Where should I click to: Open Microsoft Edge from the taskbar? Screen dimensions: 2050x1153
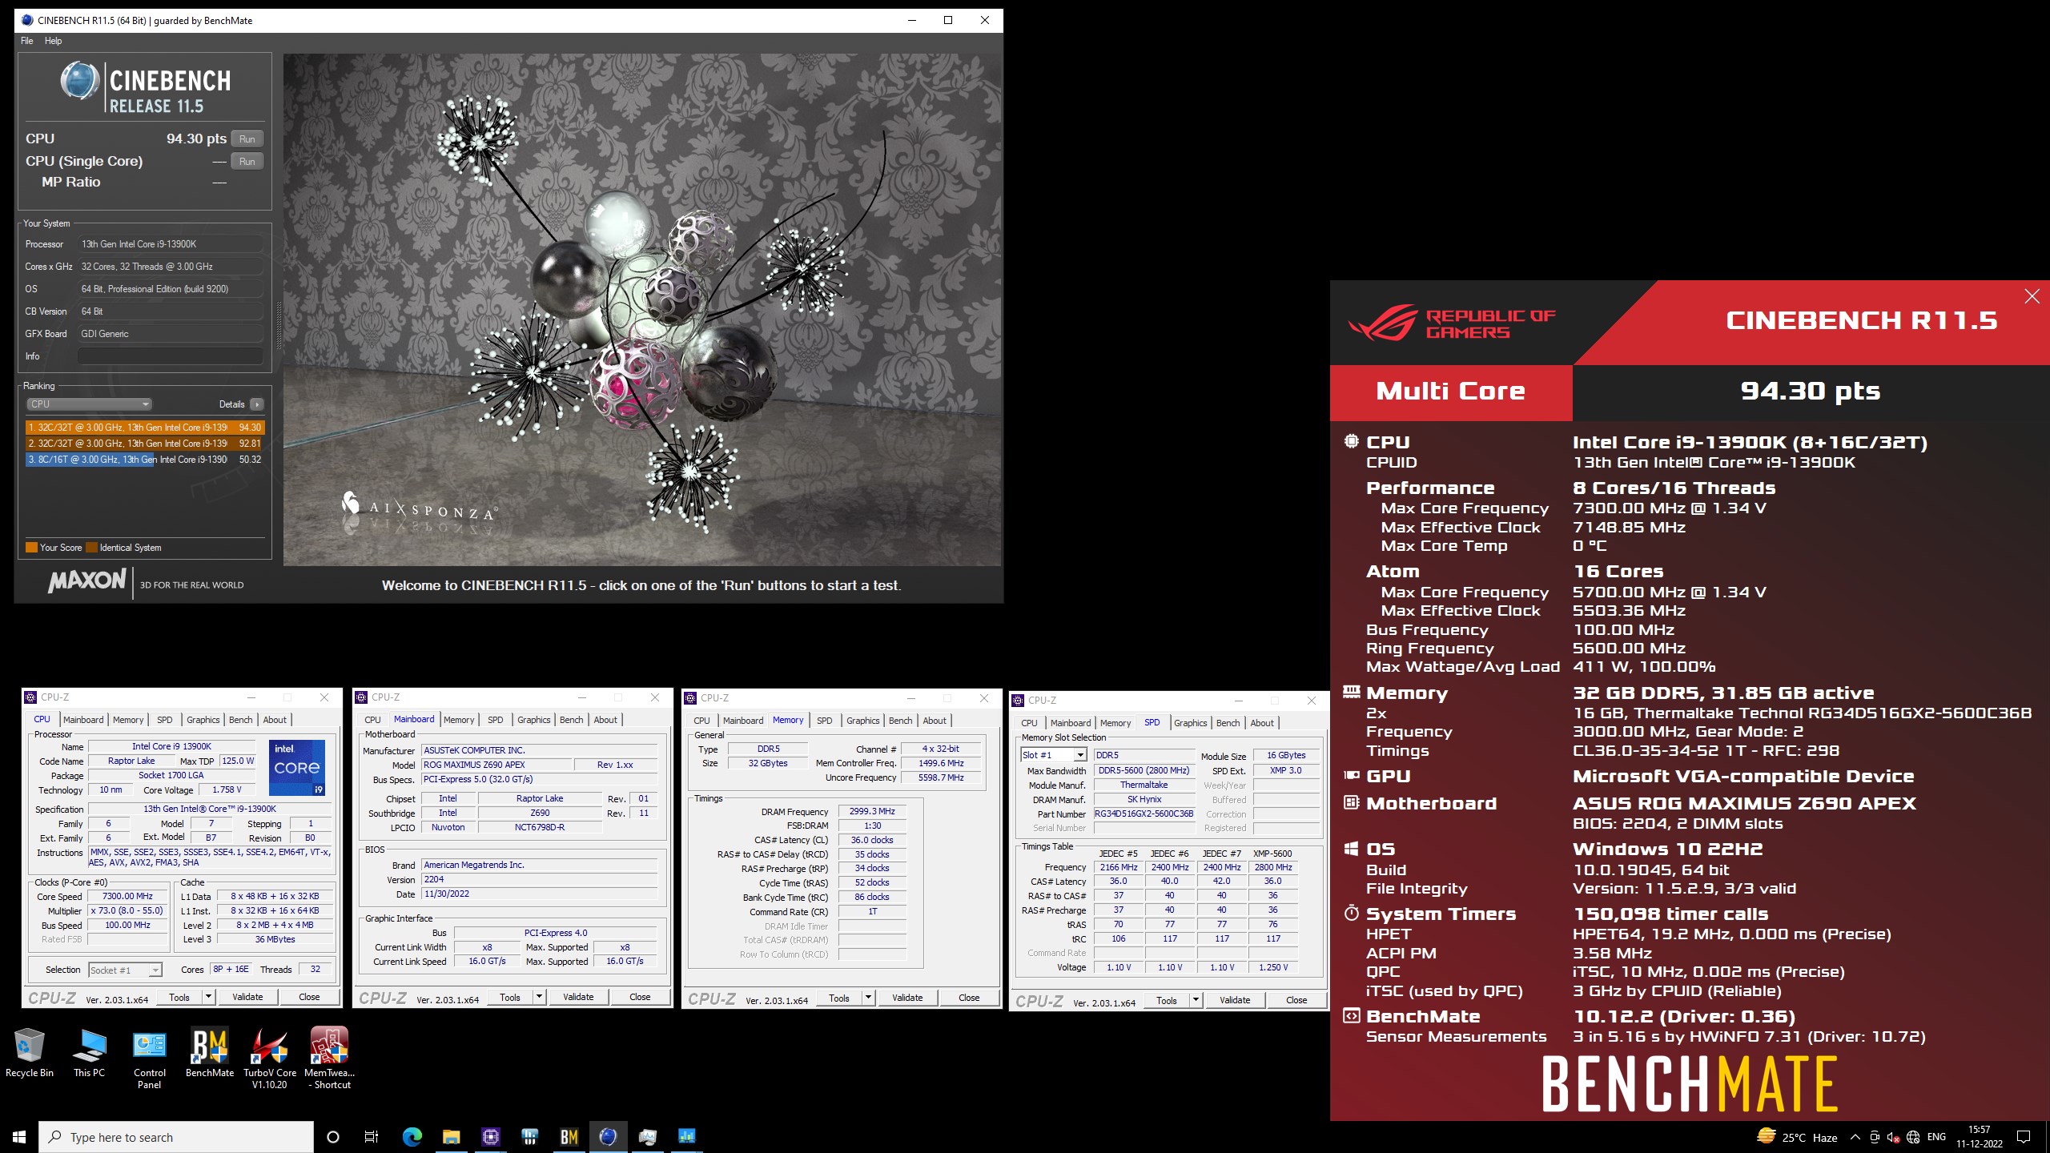tap(412, 1137)
